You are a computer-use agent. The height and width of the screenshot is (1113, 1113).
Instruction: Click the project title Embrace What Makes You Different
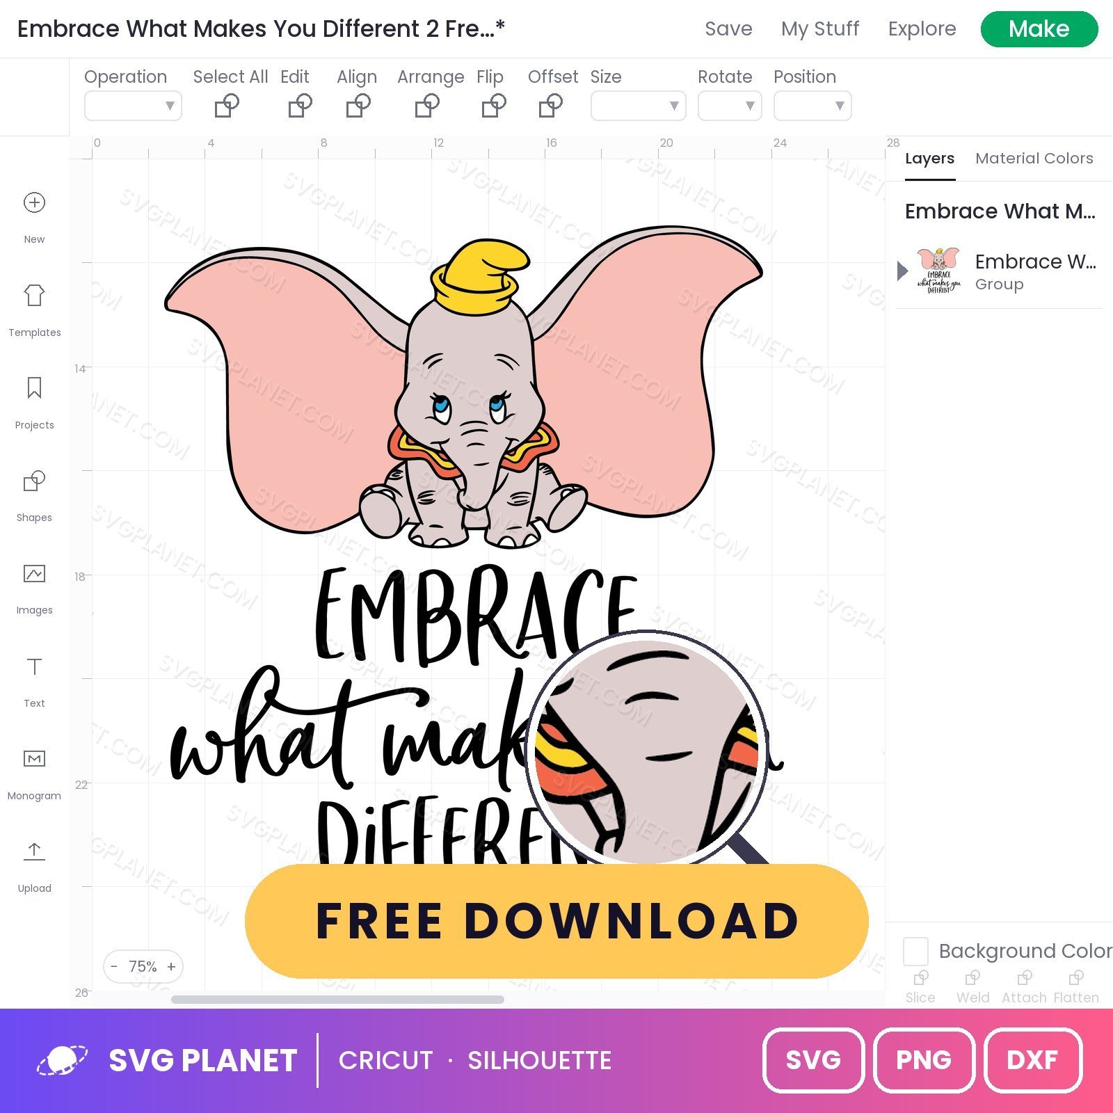pyautogui.click(x=261, y=29)
